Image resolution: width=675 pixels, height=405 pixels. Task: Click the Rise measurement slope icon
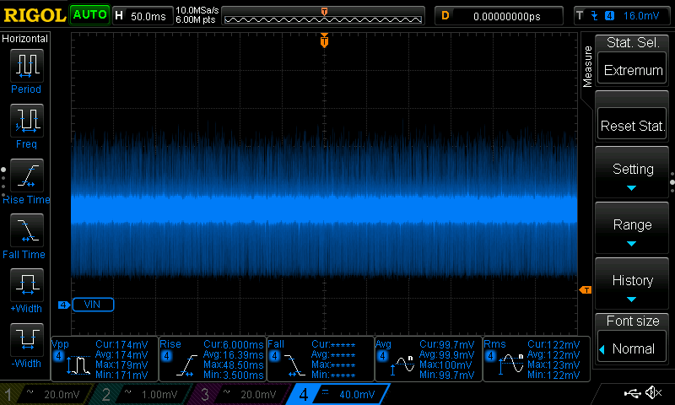click(186, 365)
